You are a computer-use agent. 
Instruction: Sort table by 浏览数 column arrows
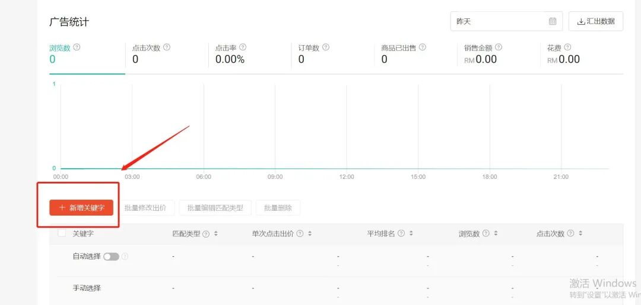pyautogui.click(x=496, y=234)
